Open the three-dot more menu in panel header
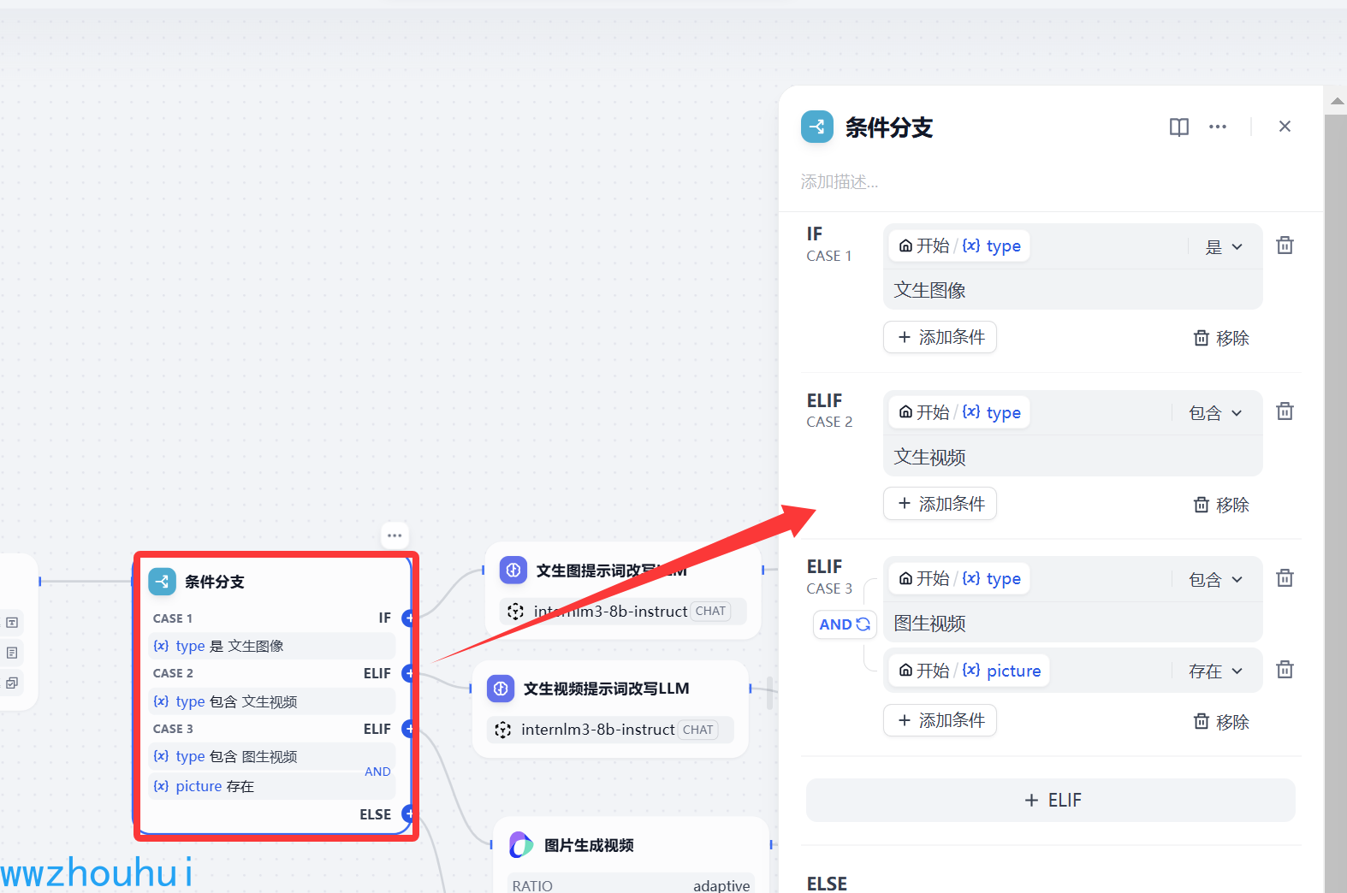This screenshot has height=893, width=1347. point(1218,127)
